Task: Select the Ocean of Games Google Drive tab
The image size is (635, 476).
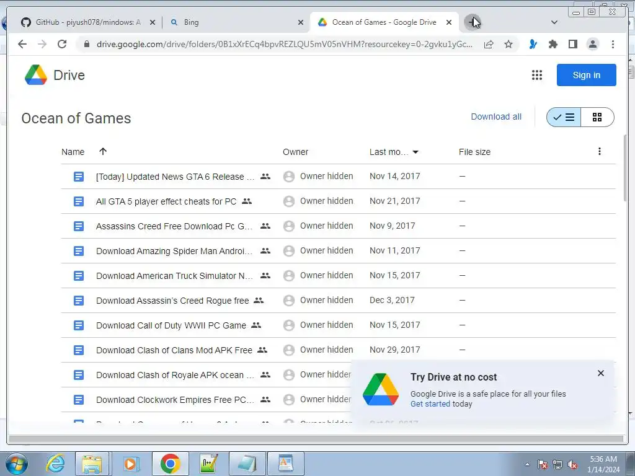Action: 384,22
